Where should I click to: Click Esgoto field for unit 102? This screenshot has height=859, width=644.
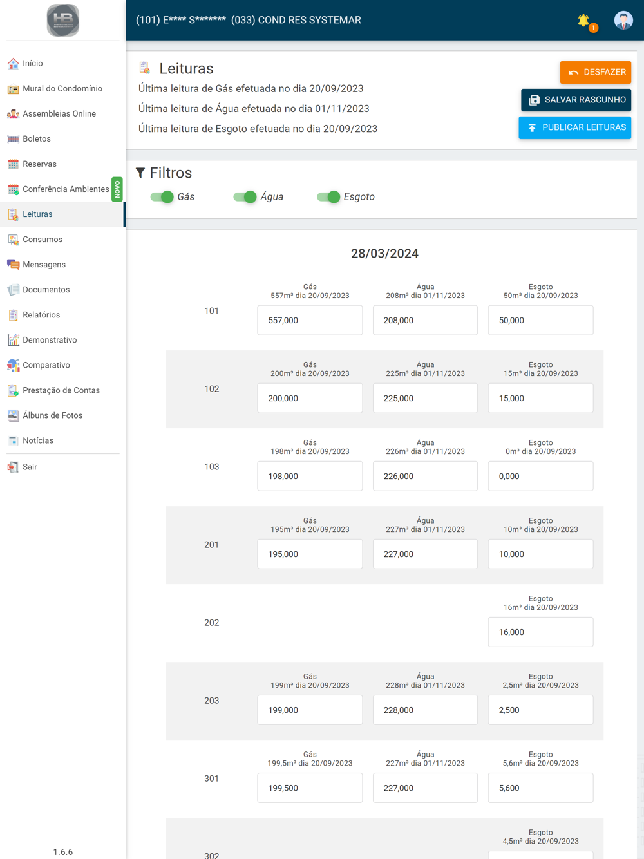540,398
